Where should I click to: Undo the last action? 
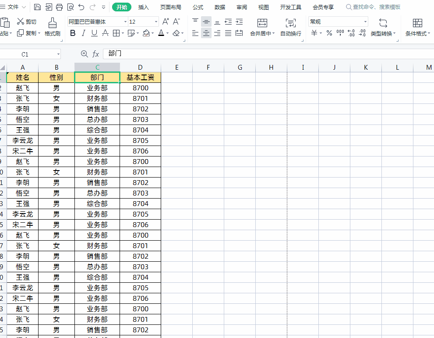81,7
